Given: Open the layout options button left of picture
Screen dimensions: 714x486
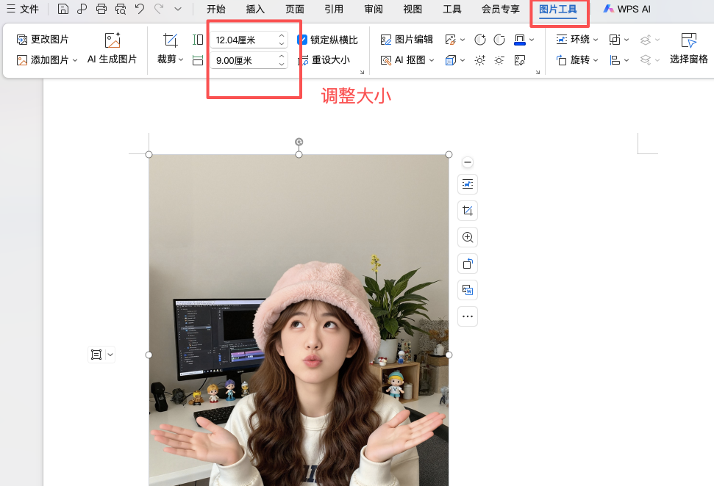Looking at the screenshot, I should (101, 355).
